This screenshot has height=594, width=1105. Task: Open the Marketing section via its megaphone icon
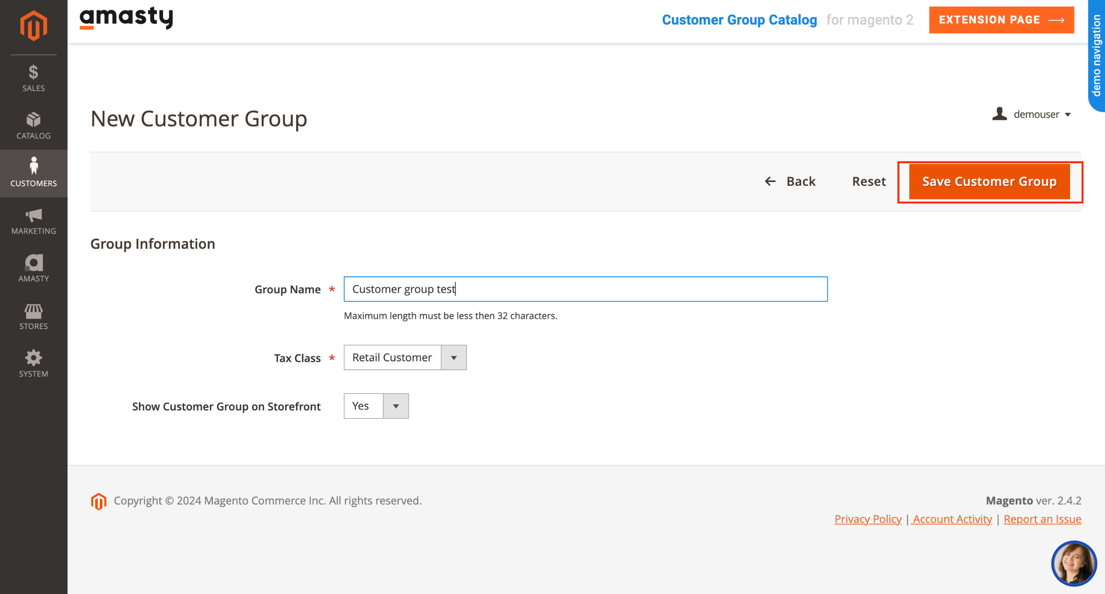(33, 220)
